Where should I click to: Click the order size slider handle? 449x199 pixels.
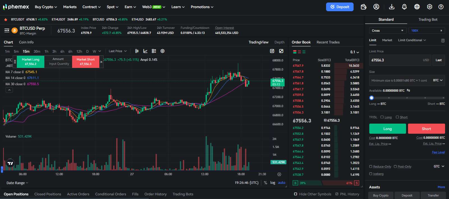(x=372, y=98)
